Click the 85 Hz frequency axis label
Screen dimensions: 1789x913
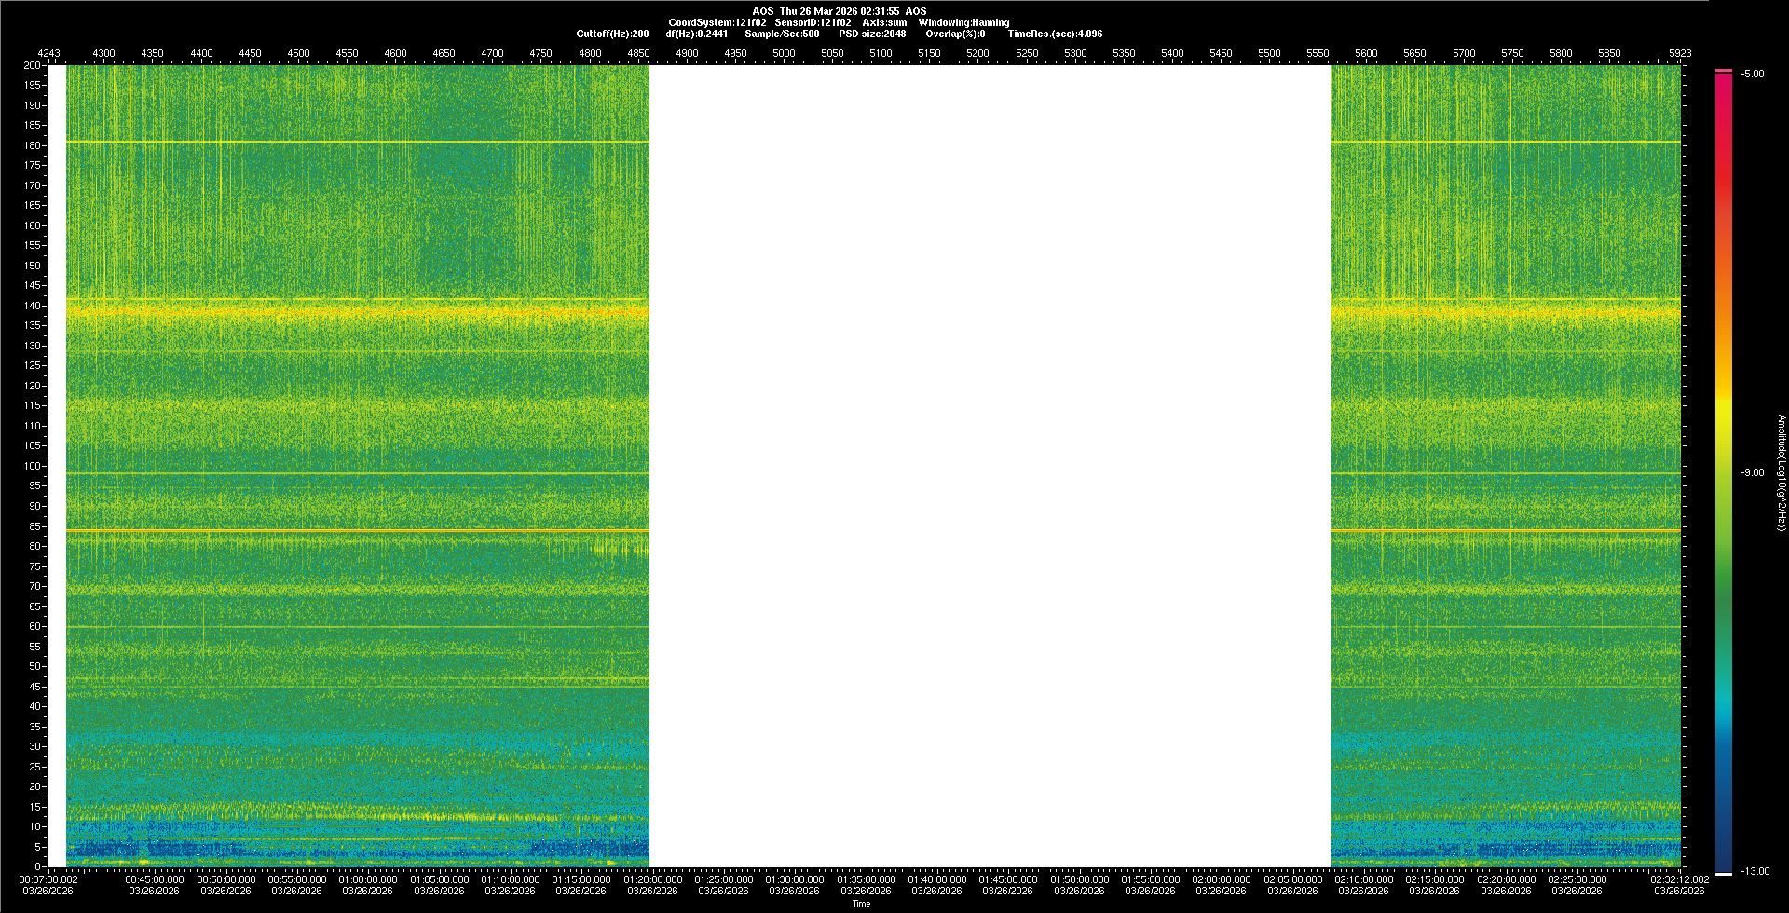coord(35,526)
